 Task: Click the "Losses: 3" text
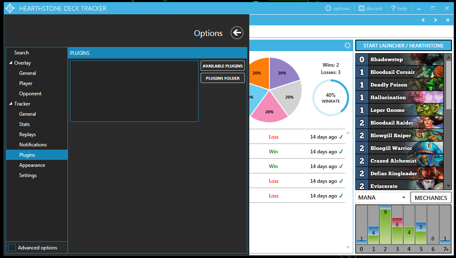[331, 72]
